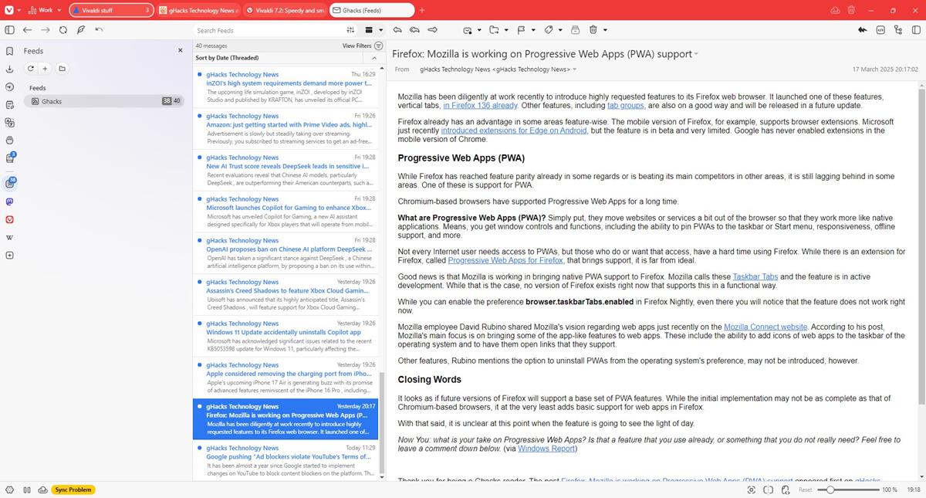Image resolution: width=926 pixels, height=498 pixels.
Task: Open the Bookmarks panel in sidebar
Action: tap(9, 51)
